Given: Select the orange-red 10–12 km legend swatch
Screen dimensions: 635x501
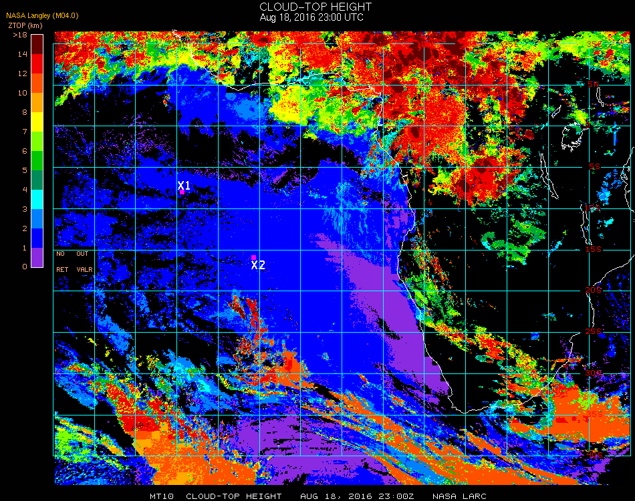Looking at the screenshot, I should [37, 83].
